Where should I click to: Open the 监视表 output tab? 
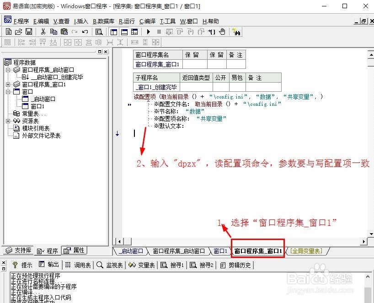(110, 265)
